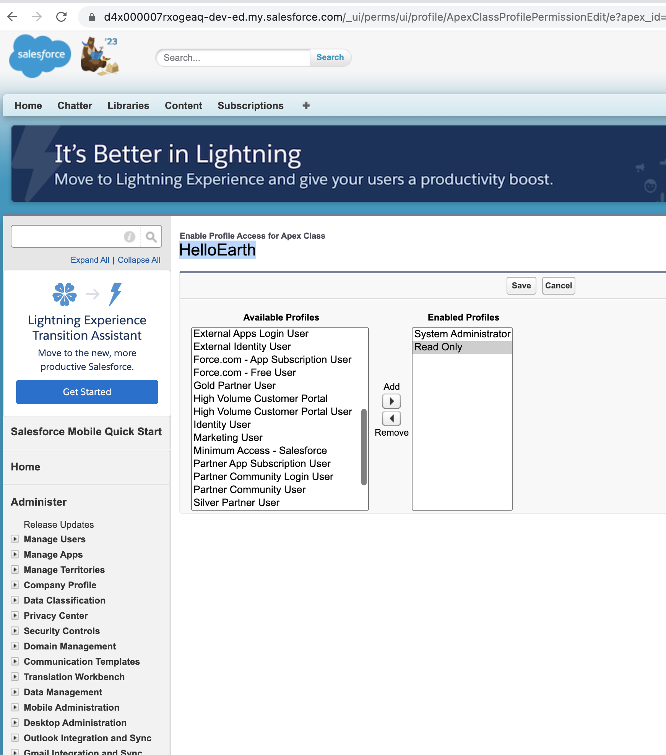Expand Mobile Administration tree node
Image resolution: width=666 pixels, height=755 pixels.
point(15,707)
